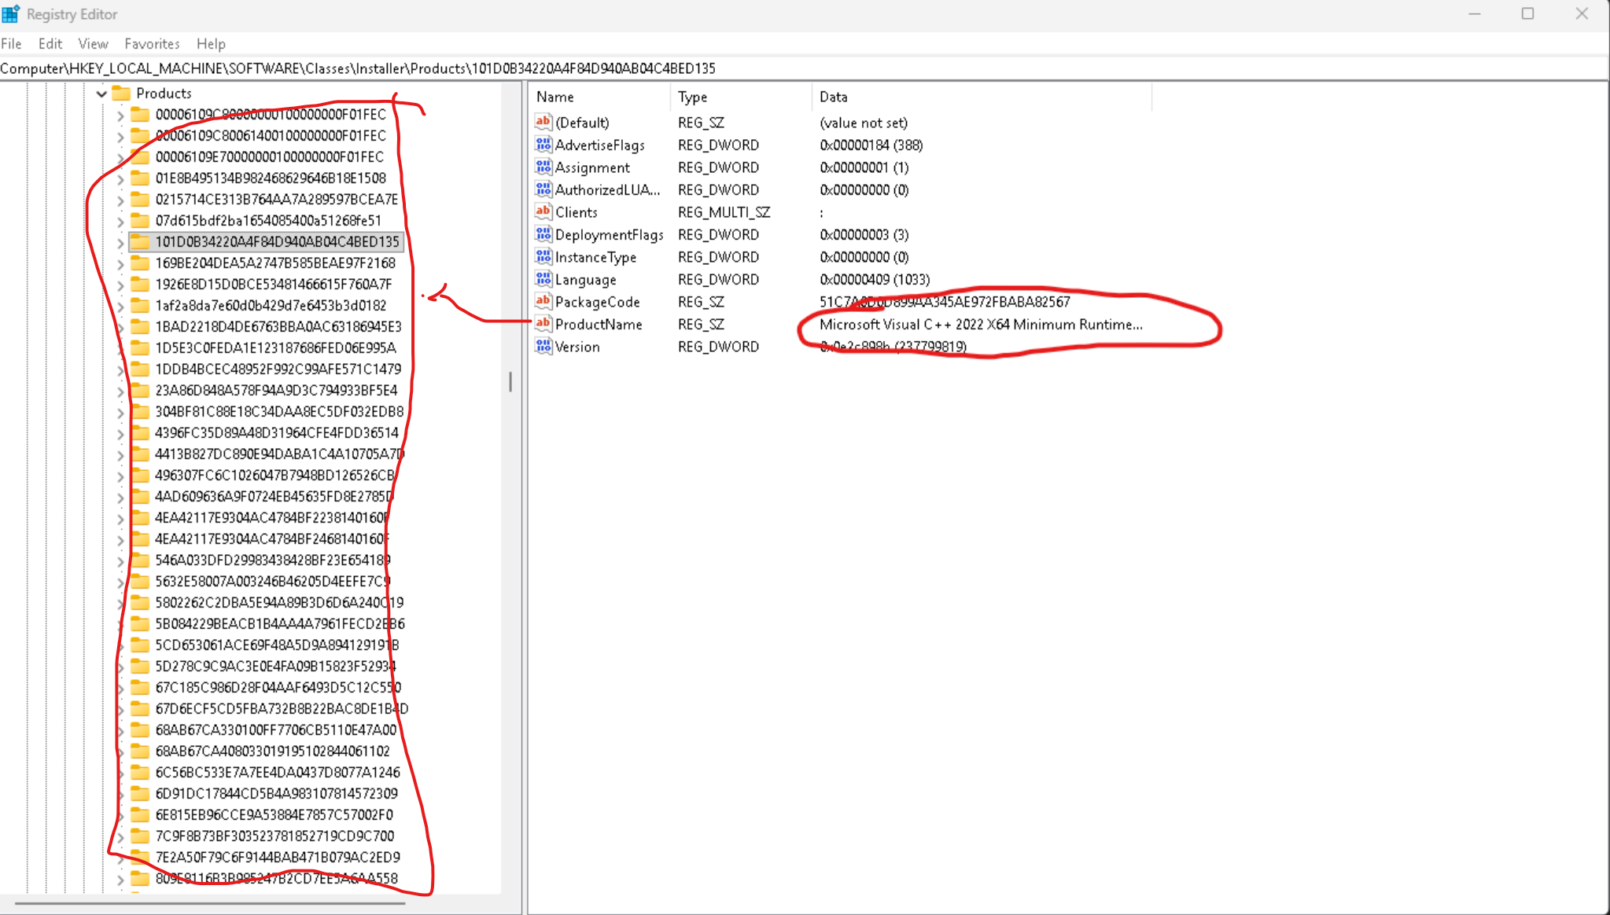The width and height of the screenshot is (1610, 915).
Task: Click the Version value's DWORD icon
Action: tap(543, 347)
